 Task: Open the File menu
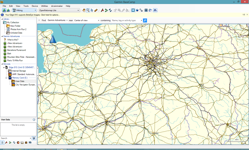4,6
